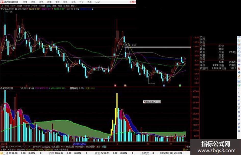Click the 15-minute period shortcut in right sidebar
This screenshot has width=241, height=155.
[239, 97]
